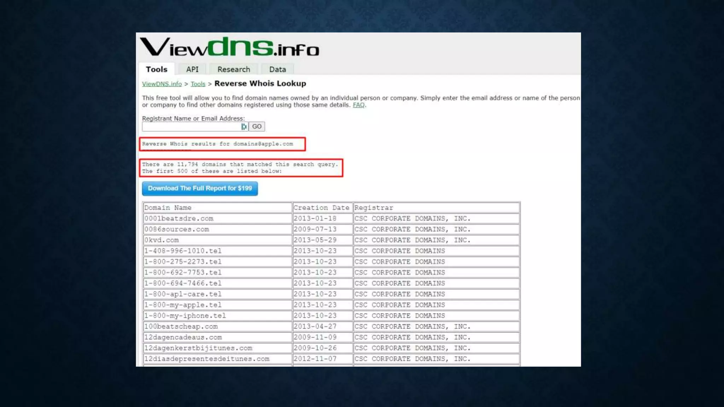This screenshot has height=407, width=724.
Task: Open the API tab
Action: tap(192, 69)
